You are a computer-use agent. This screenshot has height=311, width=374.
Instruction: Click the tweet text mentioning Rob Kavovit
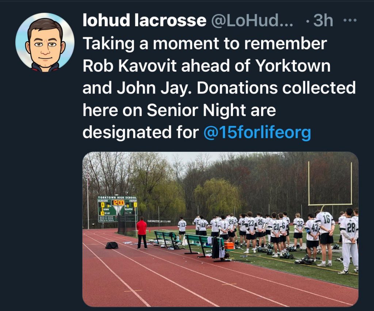coord(219,88)
